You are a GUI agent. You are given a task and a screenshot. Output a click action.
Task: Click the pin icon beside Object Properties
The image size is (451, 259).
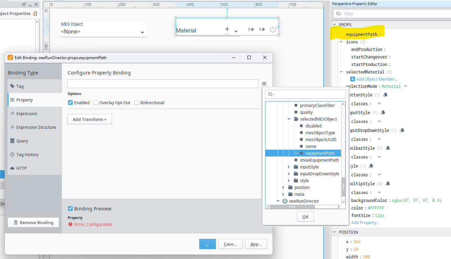point(35,14)
